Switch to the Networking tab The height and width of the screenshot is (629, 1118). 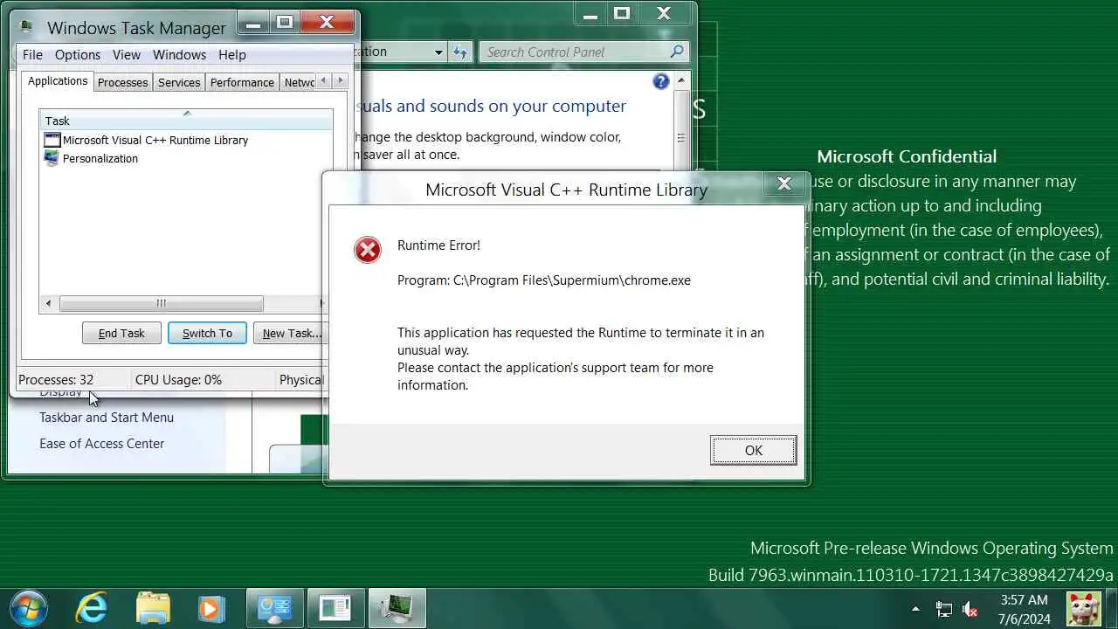point(299,82)
